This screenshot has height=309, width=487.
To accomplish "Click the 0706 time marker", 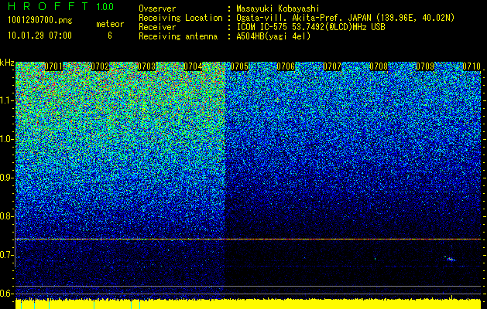I will (286, 66).
